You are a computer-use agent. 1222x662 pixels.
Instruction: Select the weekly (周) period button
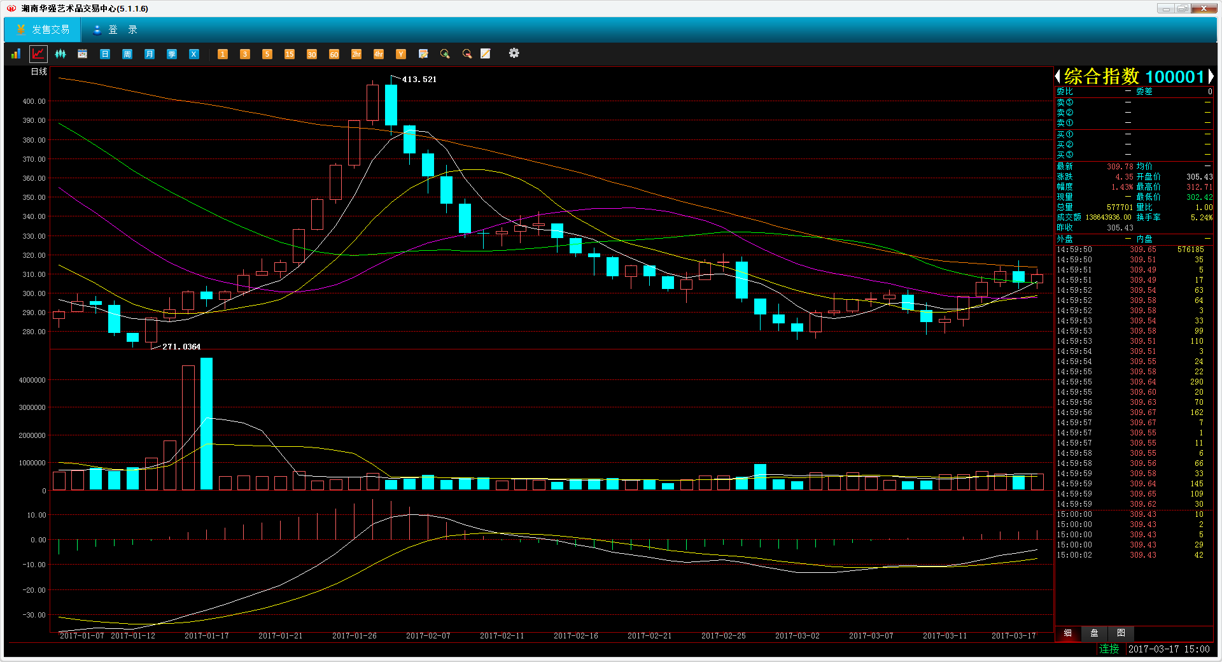[127, 54]
